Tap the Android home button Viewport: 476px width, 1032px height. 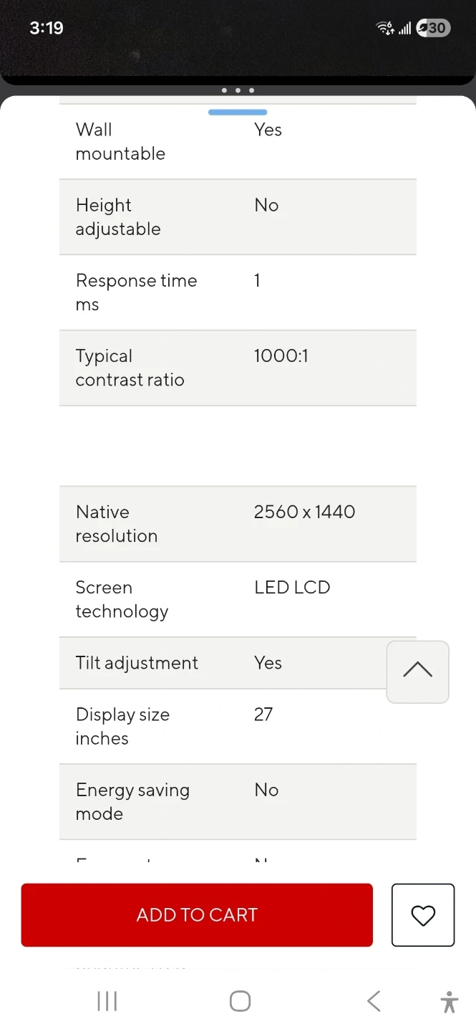(x=240, y=1001)
